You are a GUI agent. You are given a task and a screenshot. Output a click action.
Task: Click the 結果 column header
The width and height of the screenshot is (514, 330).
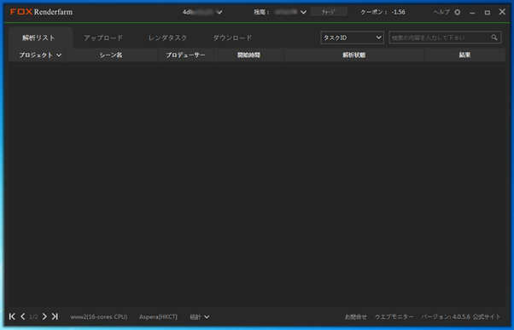[464, 55]
